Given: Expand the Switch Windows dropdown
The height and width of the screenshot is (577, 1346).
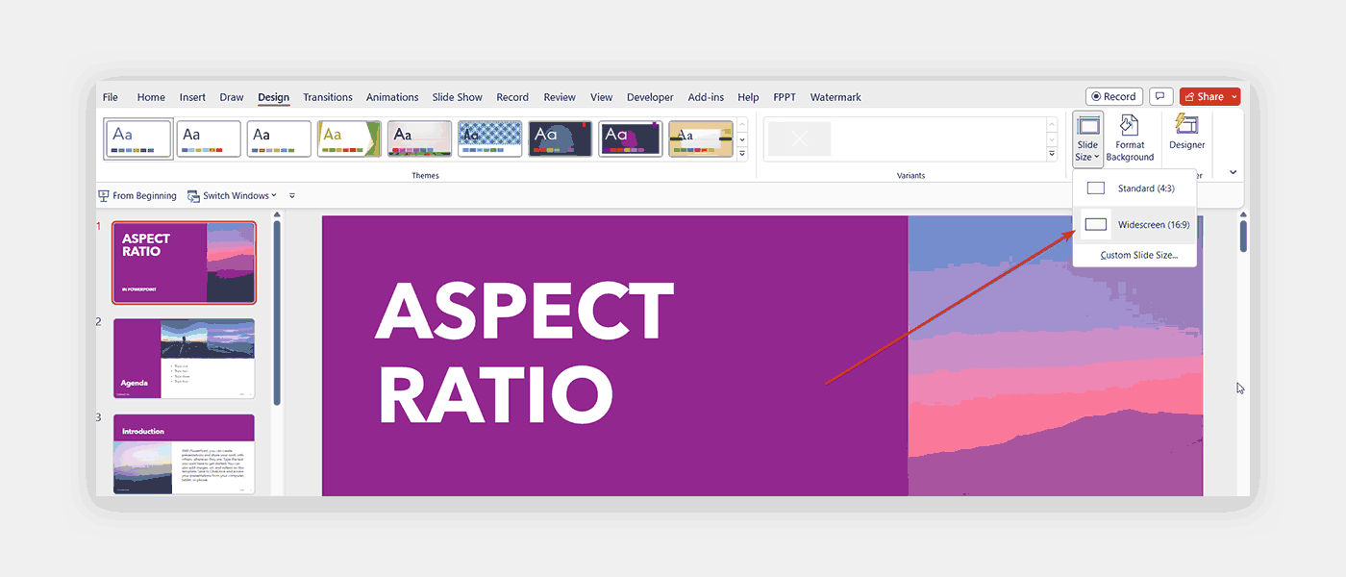Looking at the screenshot, I should (x=232, y=196).
